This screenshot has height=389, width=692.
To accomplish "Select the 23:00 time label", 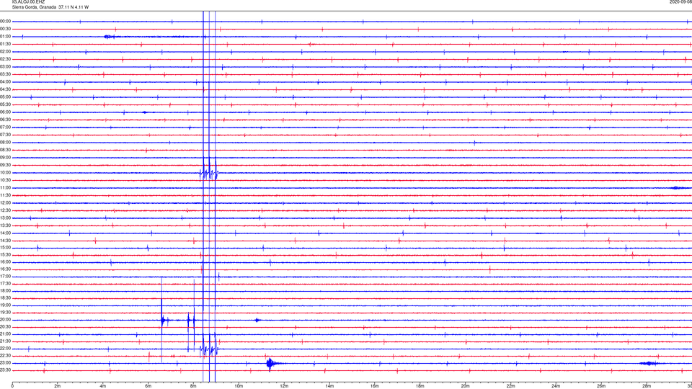I will [6, 363].
